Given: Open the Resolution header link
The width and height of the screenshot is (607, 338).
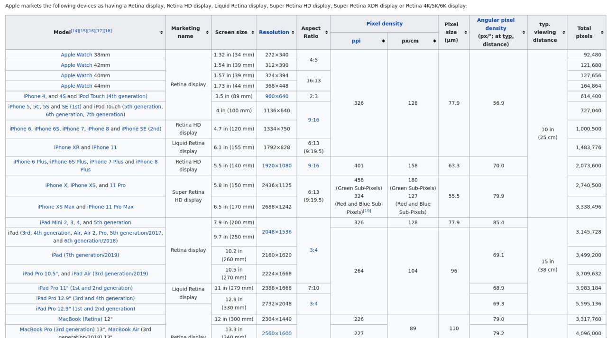Looking at the screenshot, I should pyautogui.click(x=274, y=32).
